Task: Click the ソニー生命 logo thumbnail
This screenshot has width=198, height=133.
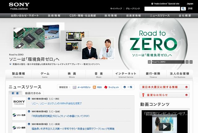Action: coord(19,115)
